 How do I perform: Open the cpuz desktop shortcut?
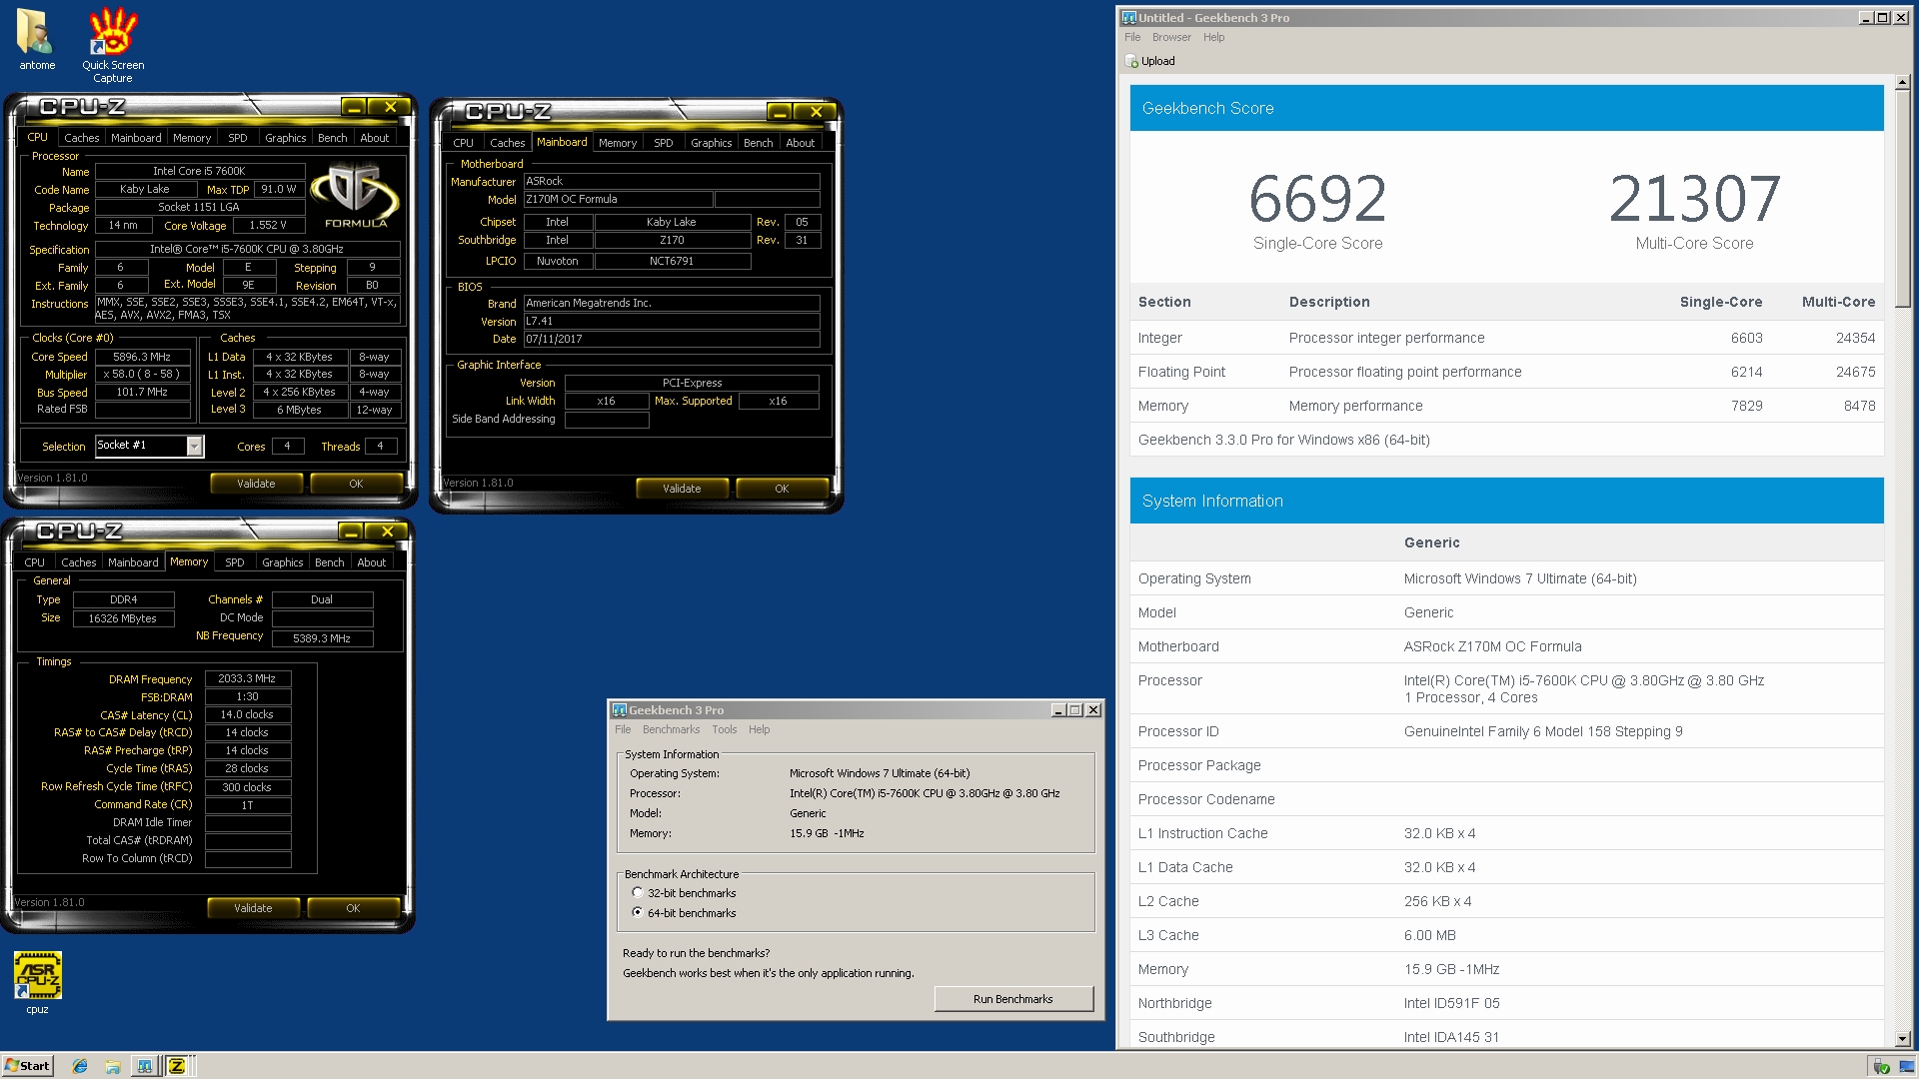(x=37, y=983)
